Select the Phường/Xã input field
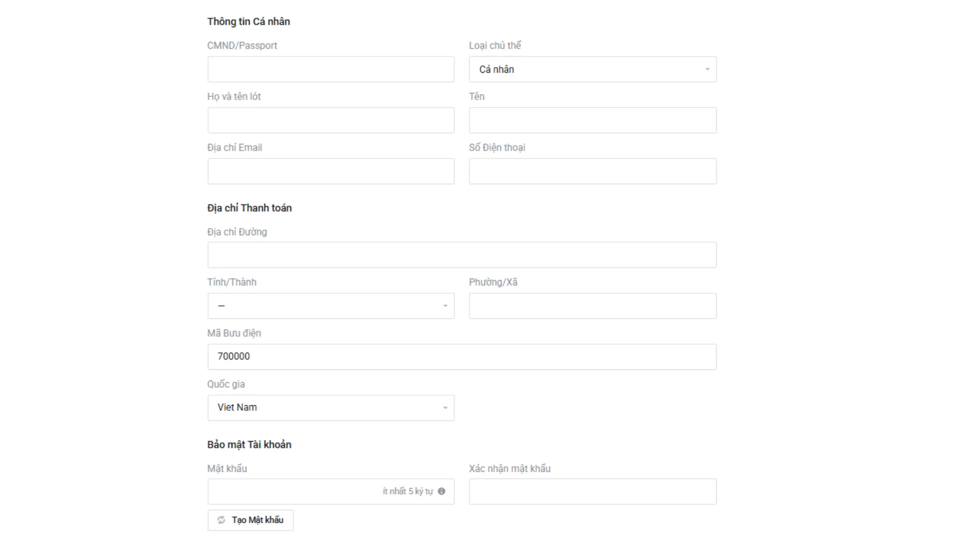Screen dimensions: 969x545 593,306
